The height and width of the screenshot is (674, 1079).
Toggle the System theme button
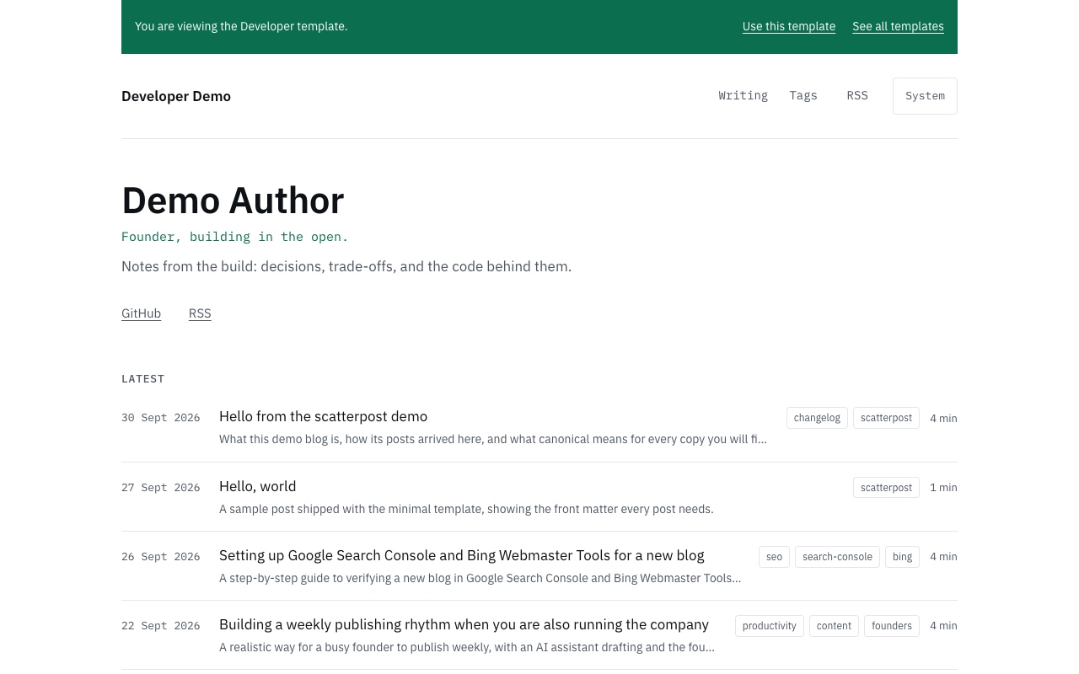click(925, 96)
